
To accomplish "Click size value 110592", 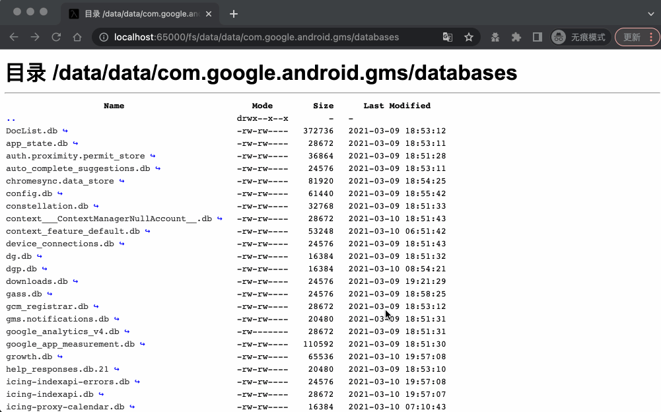I will (x=318, y=344).
